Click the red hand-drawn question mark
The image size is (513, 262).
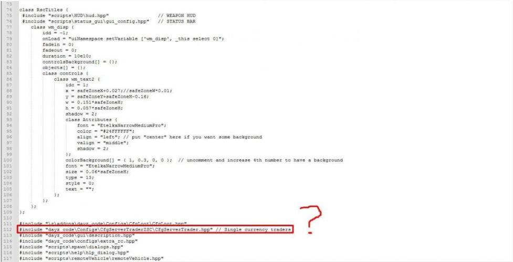(311, 219)
